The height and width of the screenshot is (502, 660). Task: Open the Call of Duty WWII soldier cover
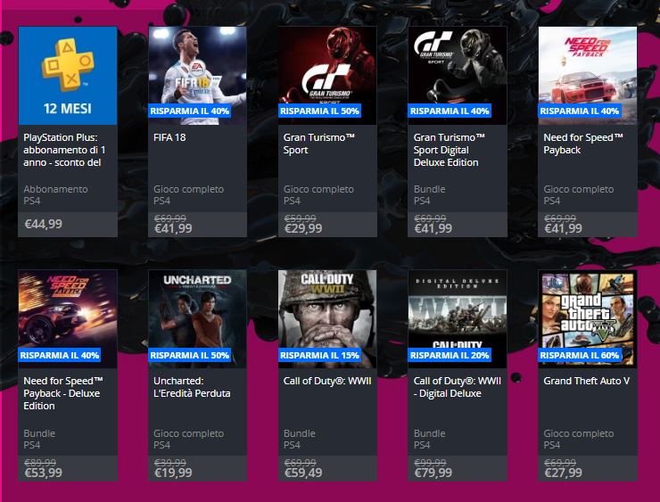[x=327, y=319]
